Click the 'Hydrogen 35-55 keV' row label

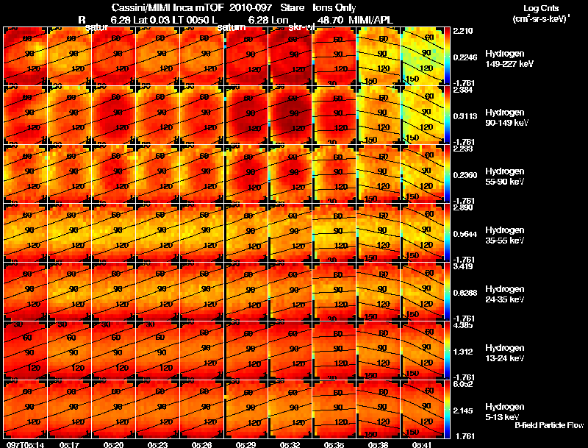[x=505, y=235]
